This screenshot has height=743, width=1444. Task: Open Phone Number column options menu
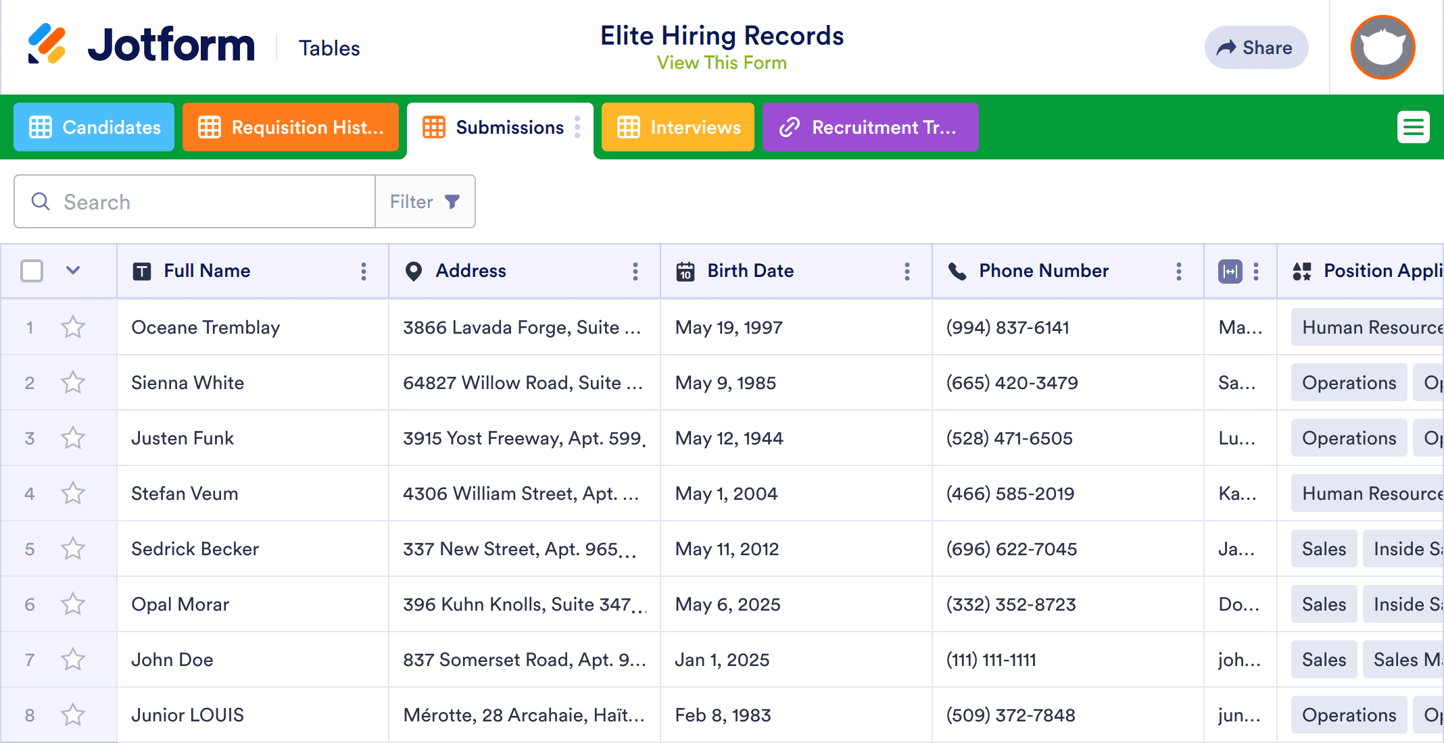coord(1179,272)
